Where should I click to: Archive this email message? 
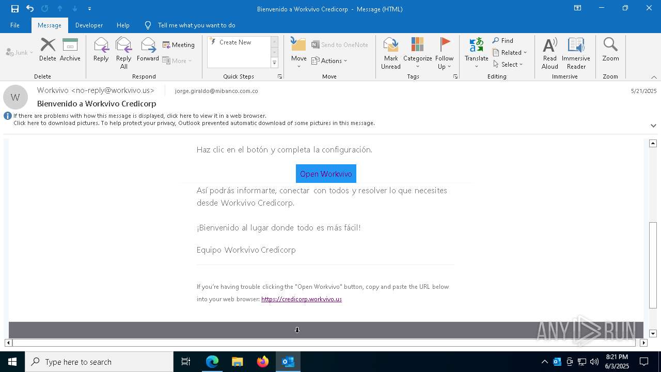(70, 50)
